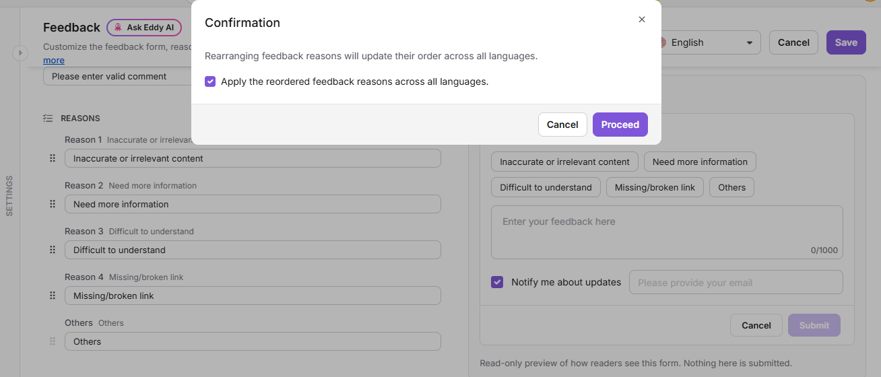Viewport: 881px width, 377px height.
Task: Click the drag handle beside Others field
Action: coord(53,341)
